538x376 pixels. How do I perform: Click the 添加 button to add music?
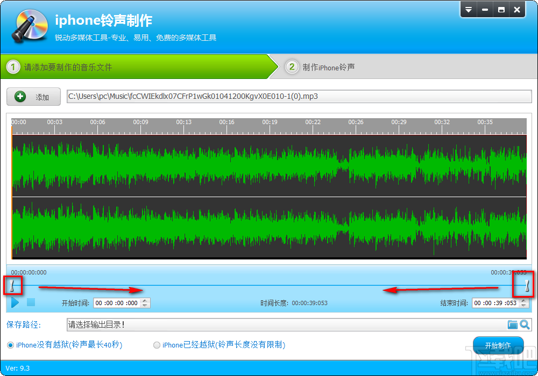pos(33,97)
